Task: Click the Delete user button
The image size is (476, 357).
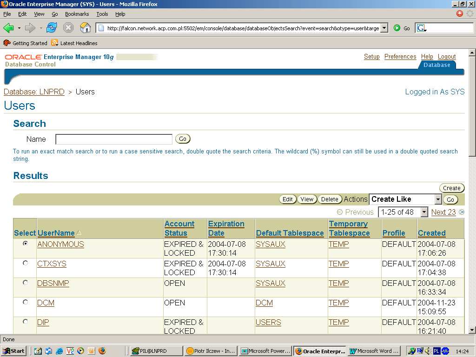Action: [330, 199]
